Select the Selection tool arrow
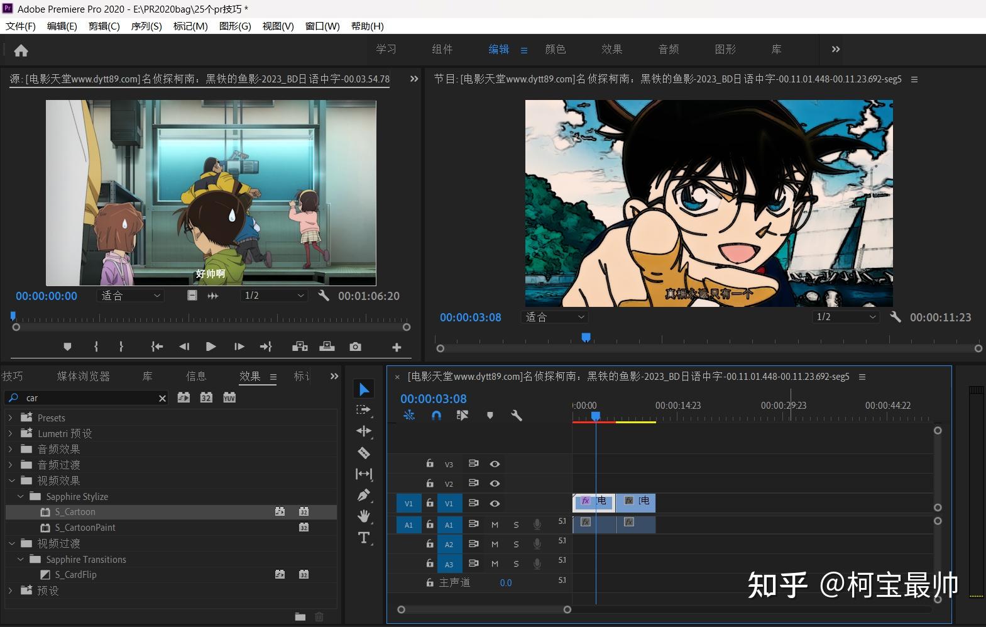The width and height of the screenshot is (986, 627). click(364, 389)
